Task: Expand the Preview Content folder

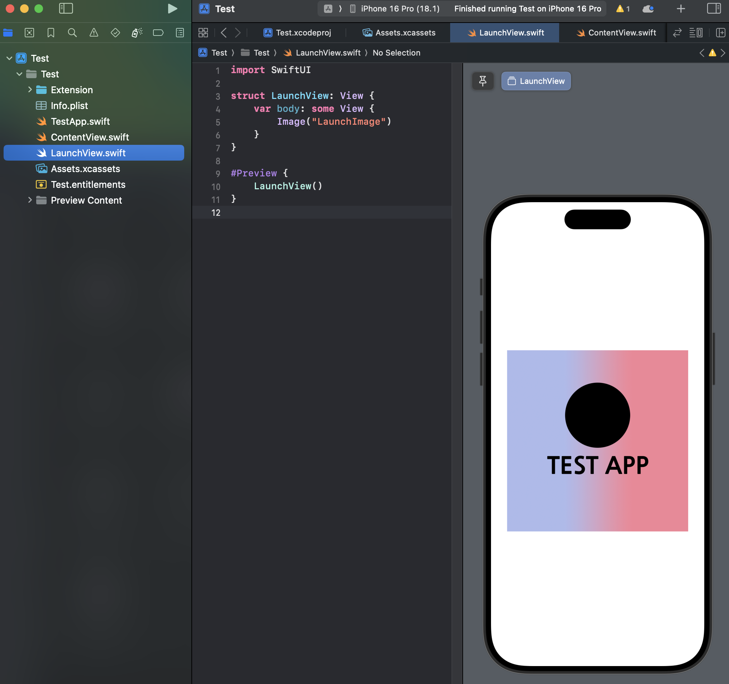Action: tap(30, 200)
